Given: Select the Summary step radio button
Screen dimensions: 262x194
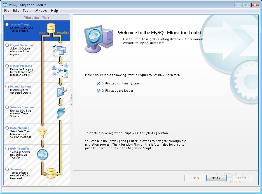Looking at the screenshot, I should point(7,169).
